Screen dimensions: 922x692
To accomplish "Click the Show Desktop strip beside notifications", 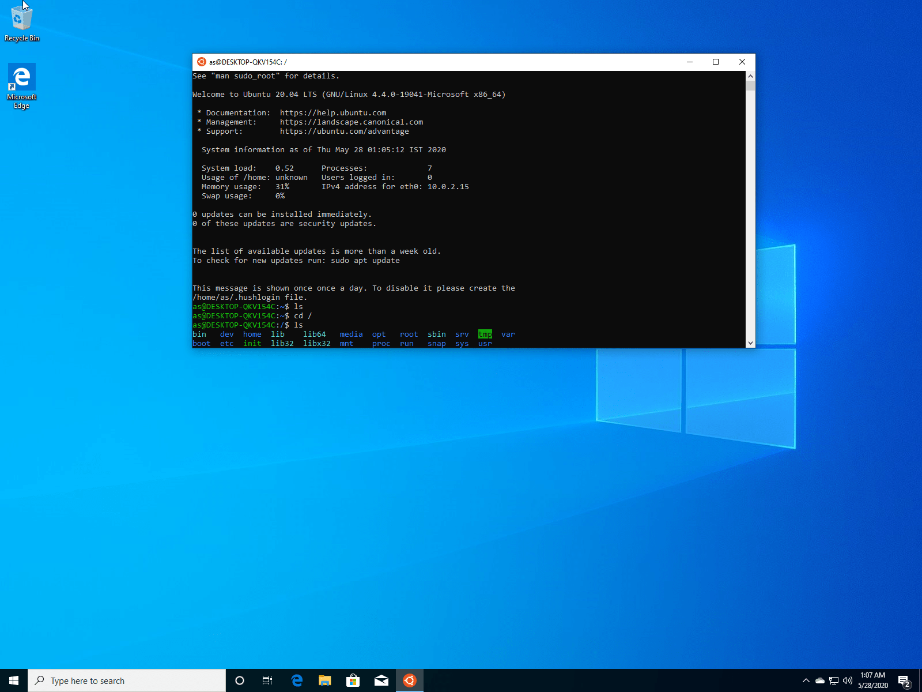I will click(x=920, y=680).
